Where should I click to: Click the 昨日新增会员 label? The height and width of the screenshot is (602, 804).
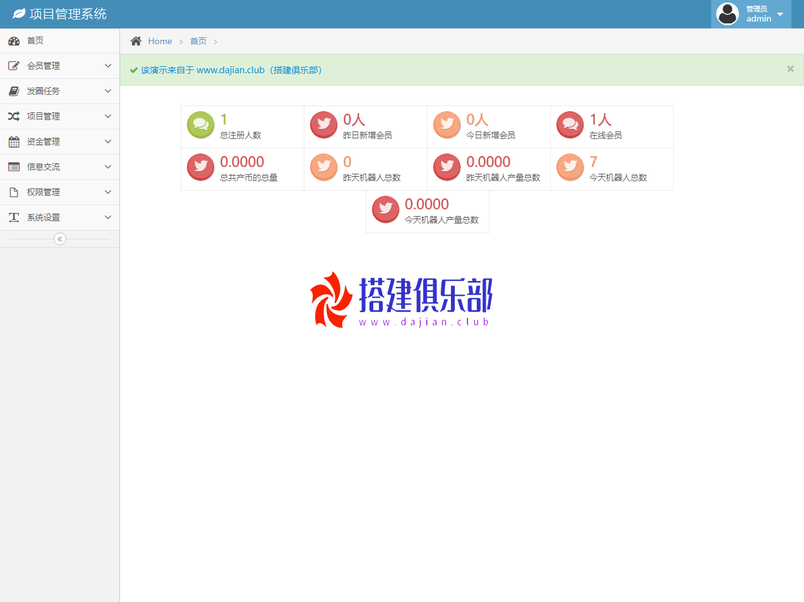pyautogui.click(x=368, y=135)
